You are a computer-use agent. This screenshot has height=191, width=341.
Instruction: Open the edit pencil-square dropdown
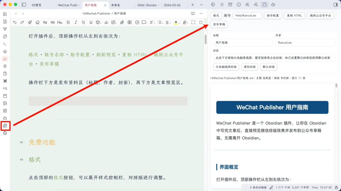pyautogui.click(x=114, y=22)
